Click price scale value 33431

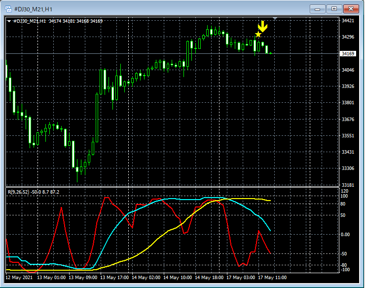pyautogui.click(x=348, y=152)
